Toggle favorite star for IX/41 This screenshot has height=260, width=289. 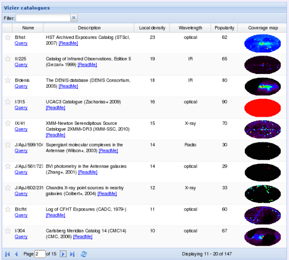pyautogui.click(x=8, y=123)
